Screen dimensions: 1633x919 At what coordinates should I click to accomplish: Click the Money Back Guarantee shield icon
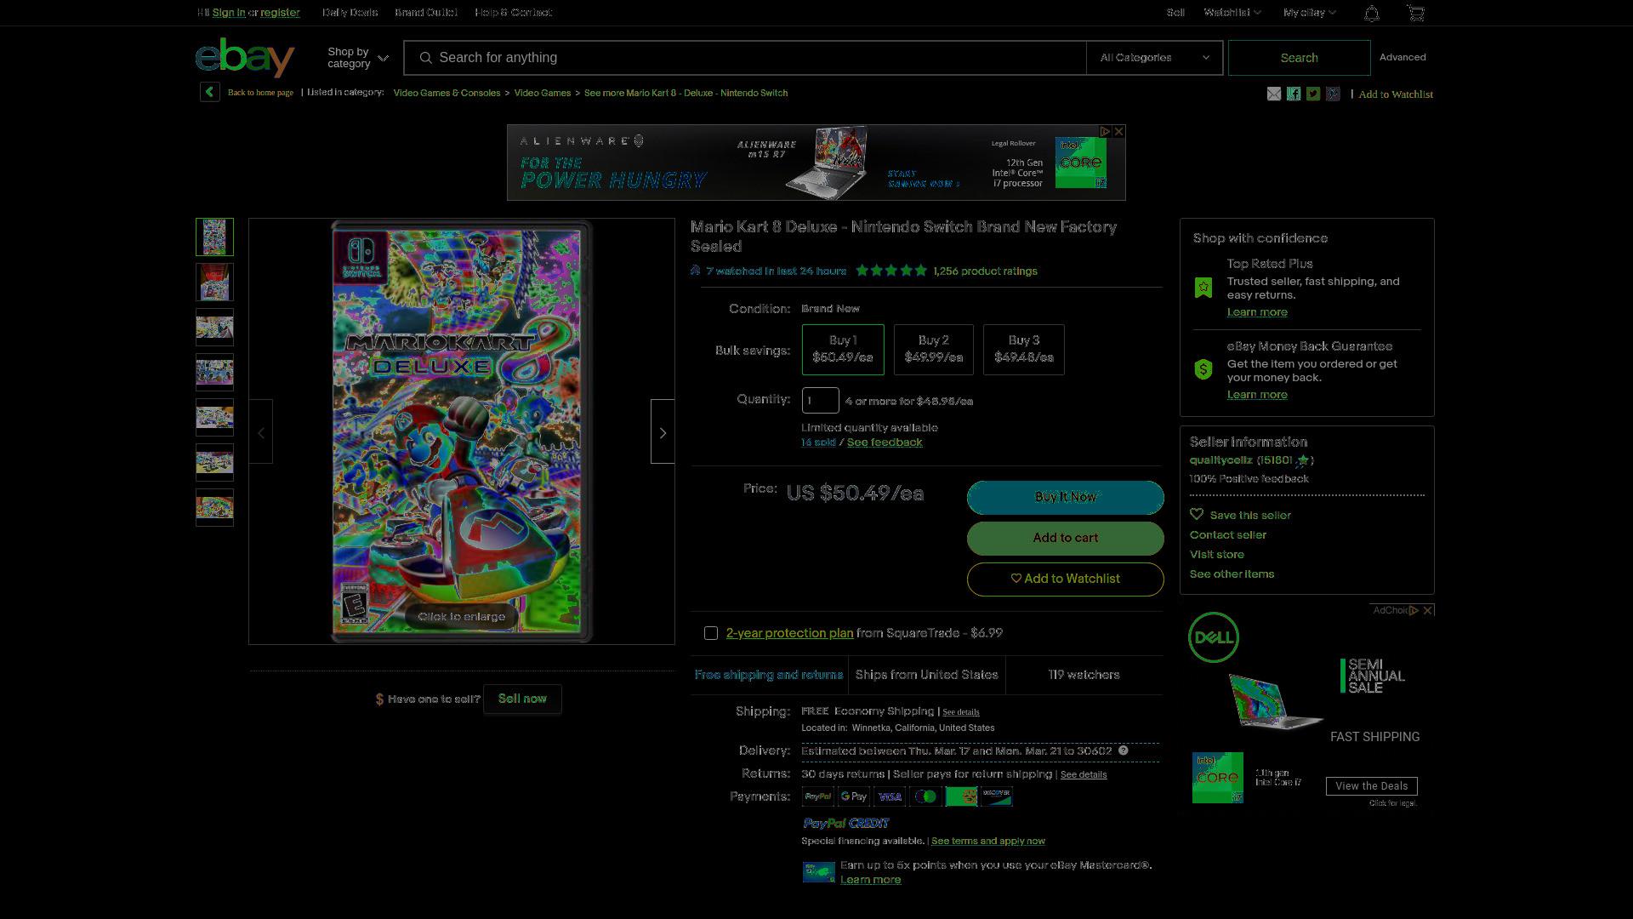[1203, 369]
